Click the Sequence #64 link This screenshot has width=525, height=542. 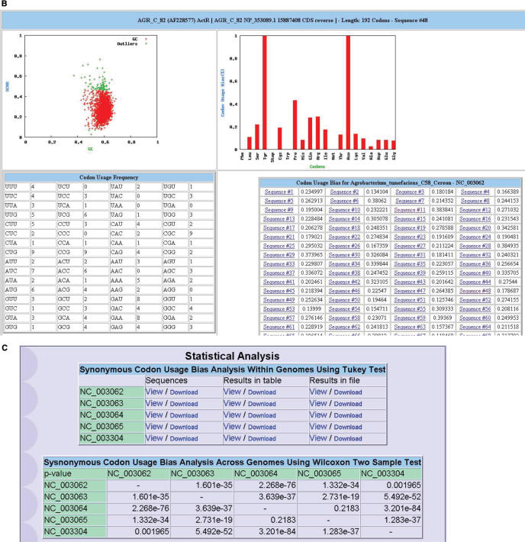coord(475,327)
